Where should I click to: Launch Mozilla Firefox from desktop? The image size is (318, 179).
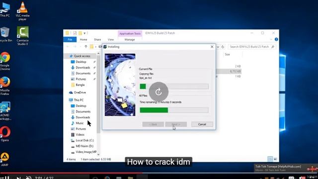[x=5, y=86]
